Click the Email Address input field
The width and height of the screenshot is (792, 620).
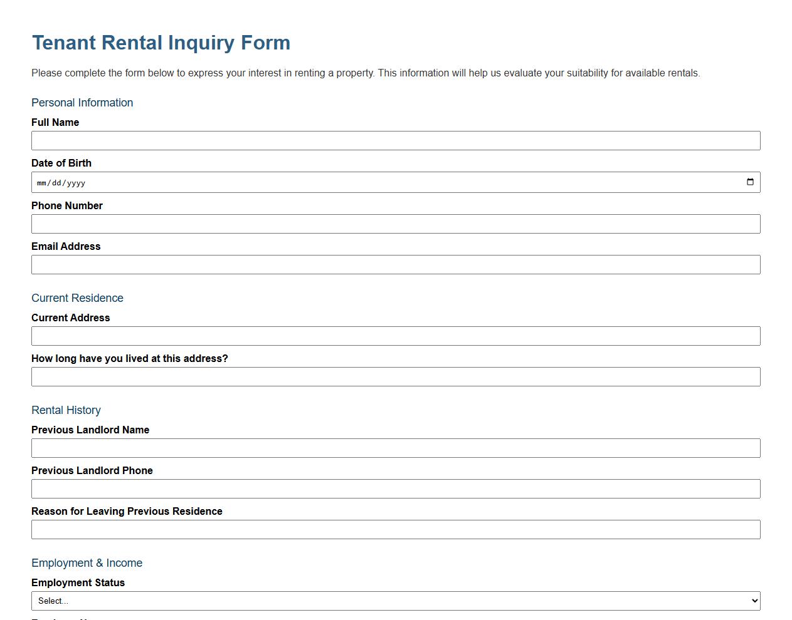tap(396, 264)
